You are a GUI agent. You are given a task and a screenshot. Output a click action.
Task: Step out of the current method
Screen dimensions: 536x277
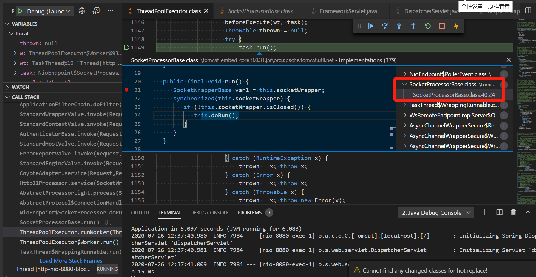click(413, 26)
